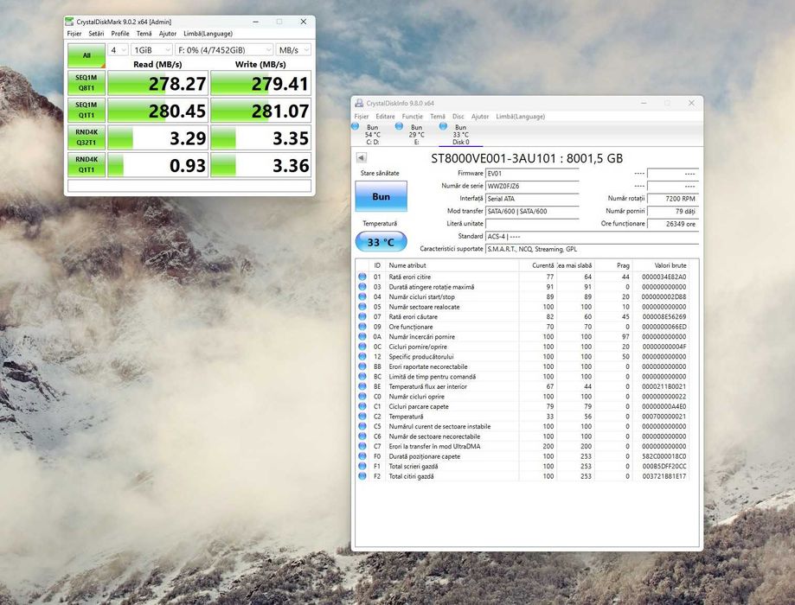Click the Standard ACS-4 field
This screenshot has width=795, height=605.
click(x=592, y=237)
